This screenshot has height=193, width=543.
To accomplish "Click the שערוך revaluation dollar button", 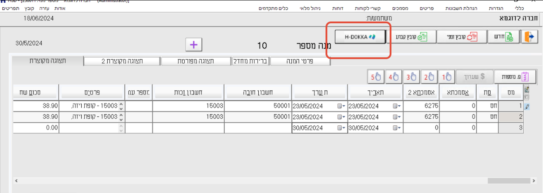I will 475,77.
